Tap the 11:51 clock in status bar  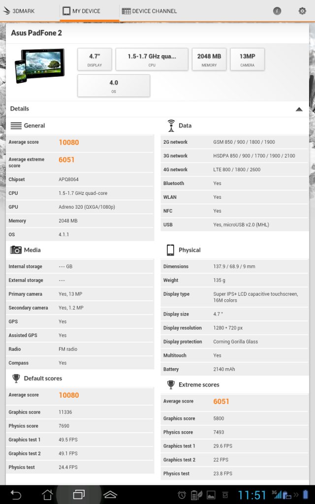(252, 495)
